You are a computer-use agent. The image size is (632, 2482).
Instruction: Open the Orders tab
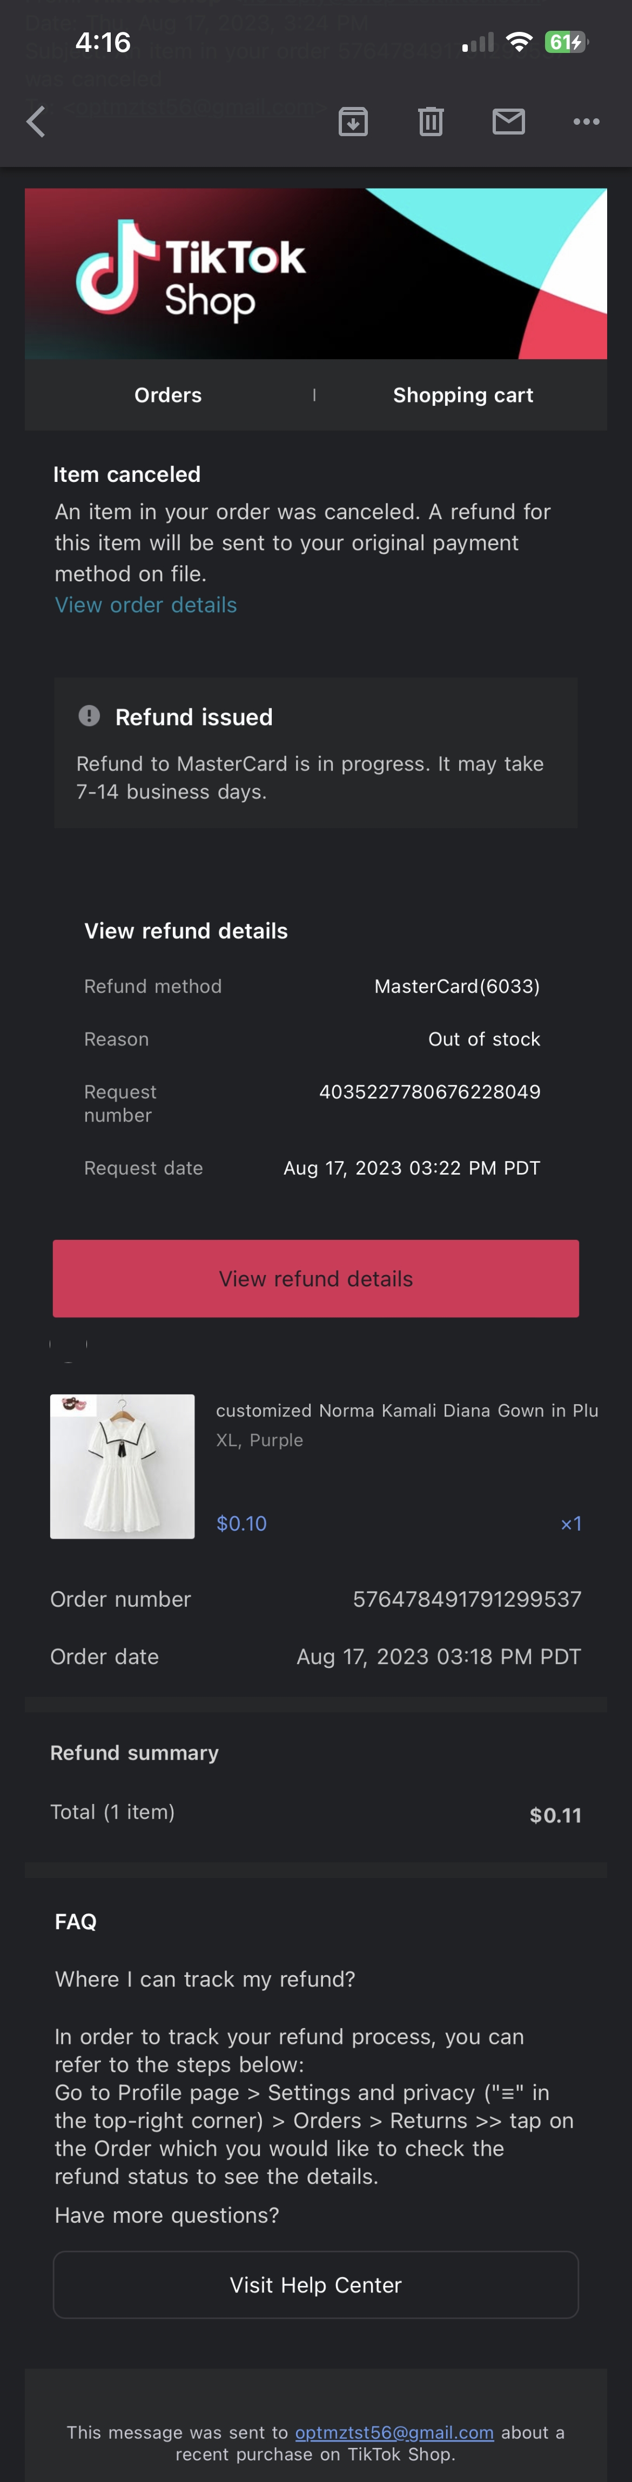coord(167,395)
